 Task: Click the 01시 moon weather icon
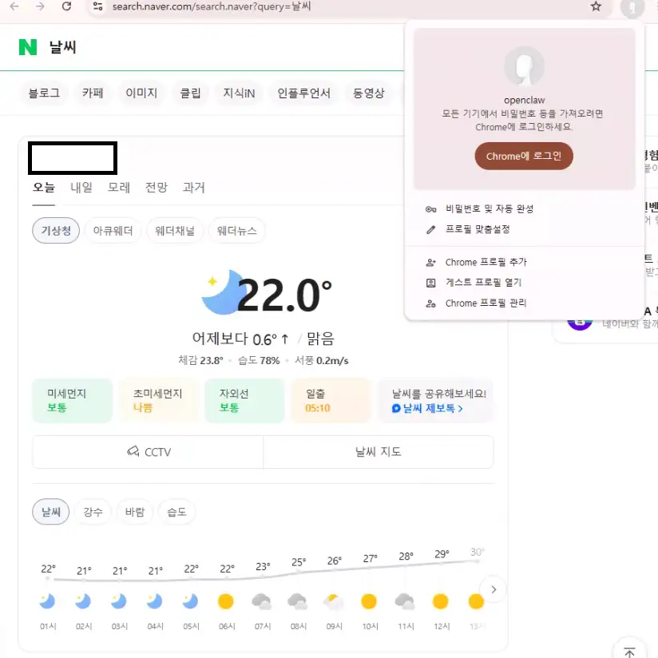[x=47, y=601]
